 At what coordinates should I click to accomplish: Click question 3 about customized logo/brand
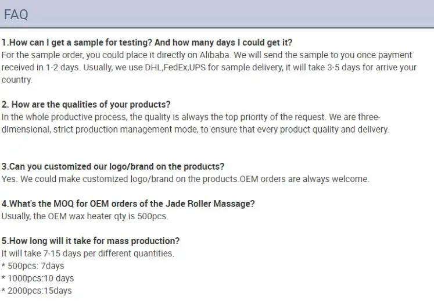[x=113, y=167]
